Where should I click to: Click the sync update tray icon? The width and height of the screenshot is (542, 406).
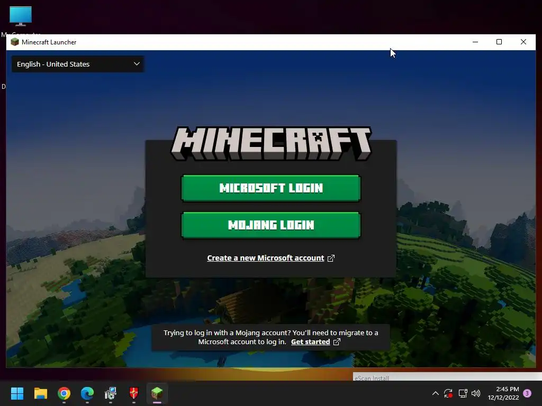[448, 393]
